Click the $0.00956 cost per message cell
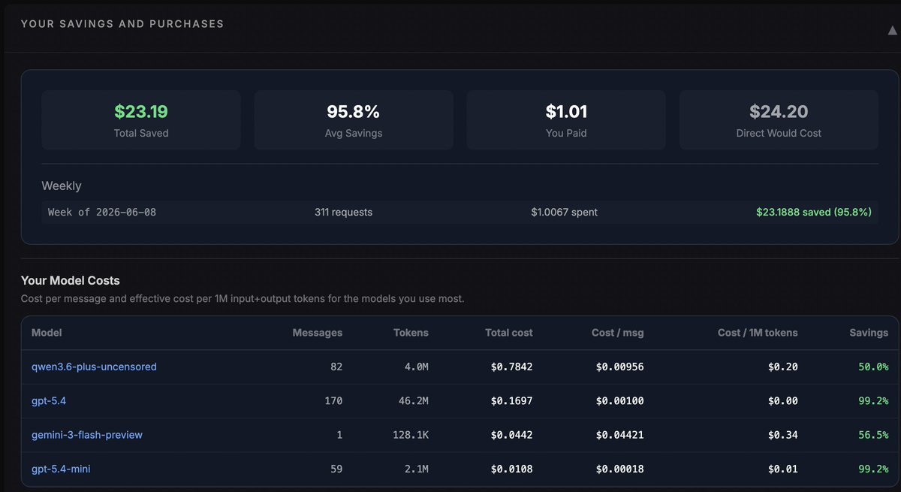Screen dimensions: 901x492 pos(620,367)
